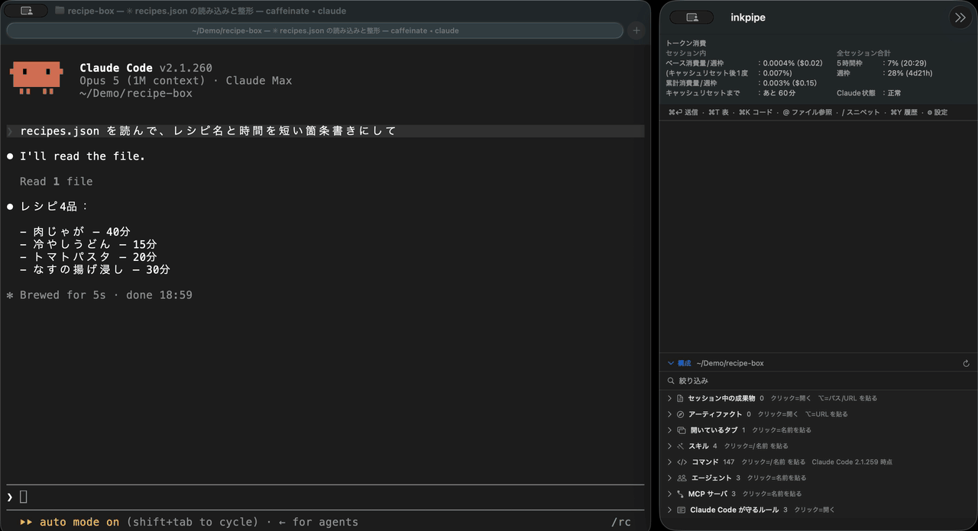The width and height of the screenshot is (978, 531).
Task: Expand the 'MCP サーバ' row chevron
Action: 670,494
